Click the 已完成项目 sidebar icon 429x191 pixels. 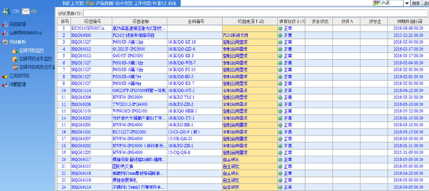(x=5, y=75)
